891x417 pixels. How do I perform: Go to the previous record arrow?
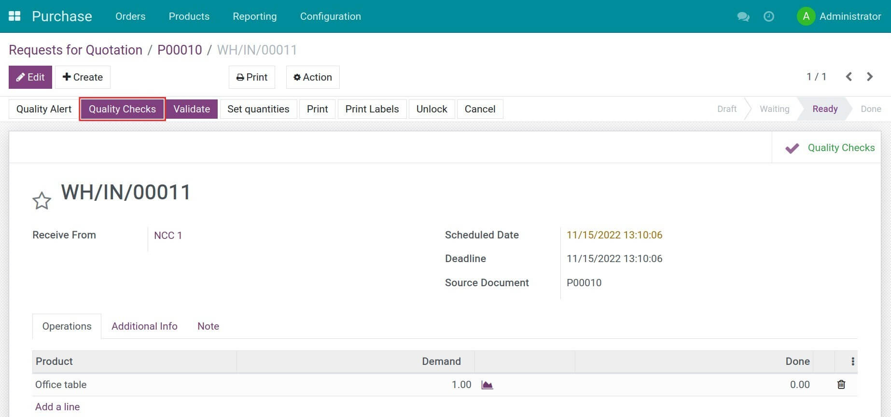pos(849,77)
